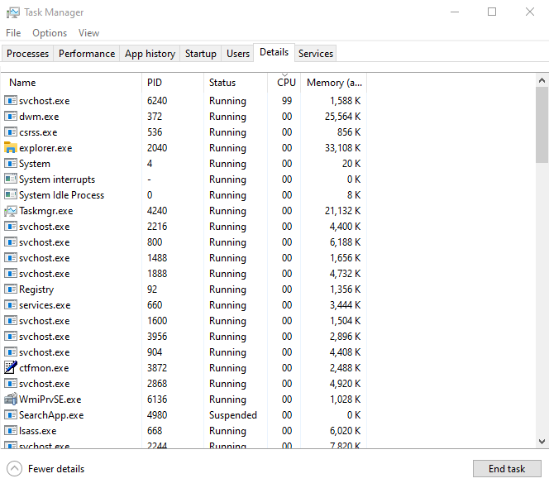Image resolution: width=549 pixels, height=488 pixels.
Task: Click the icon of svchost.exe PID 3956
Action: pos(11,337)
